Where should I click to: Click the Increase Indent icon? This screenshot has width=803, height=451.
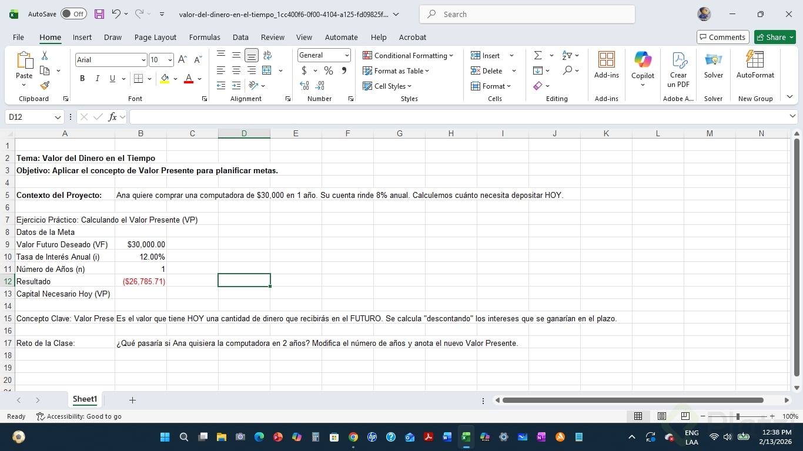236,86
